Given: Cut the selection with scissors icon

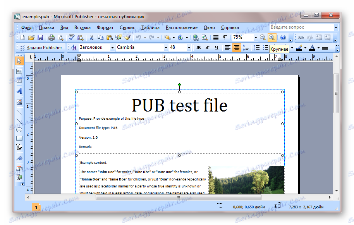Looking at the screenshot, I should (x=91, y=38).
